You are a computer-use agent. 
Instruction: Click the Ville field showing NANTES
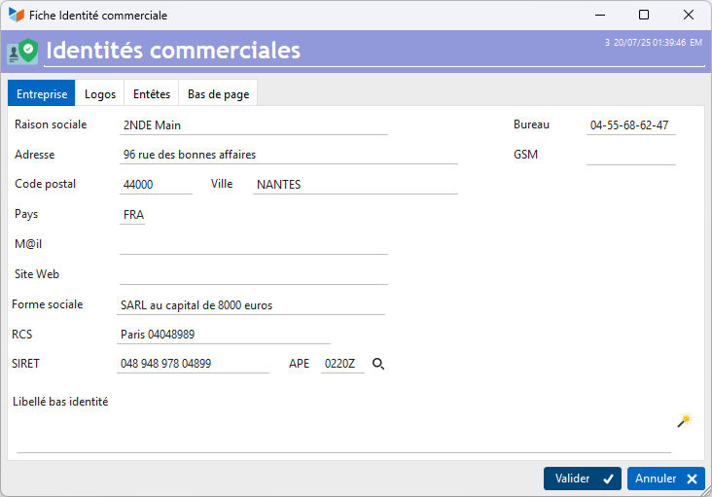pyautogui.click(x=355, y=185)
